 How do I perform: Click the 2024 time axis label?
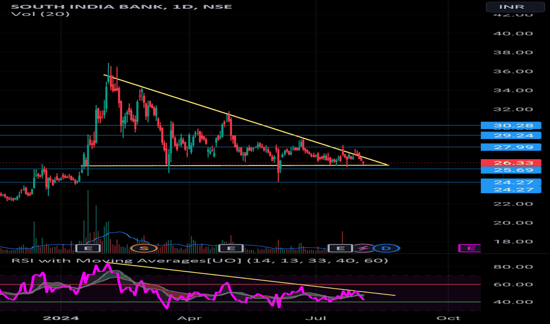(61, 318)
